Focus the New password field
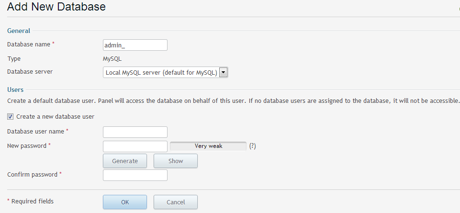The width and height of the screenshot is (460, 213). point(135,146)
